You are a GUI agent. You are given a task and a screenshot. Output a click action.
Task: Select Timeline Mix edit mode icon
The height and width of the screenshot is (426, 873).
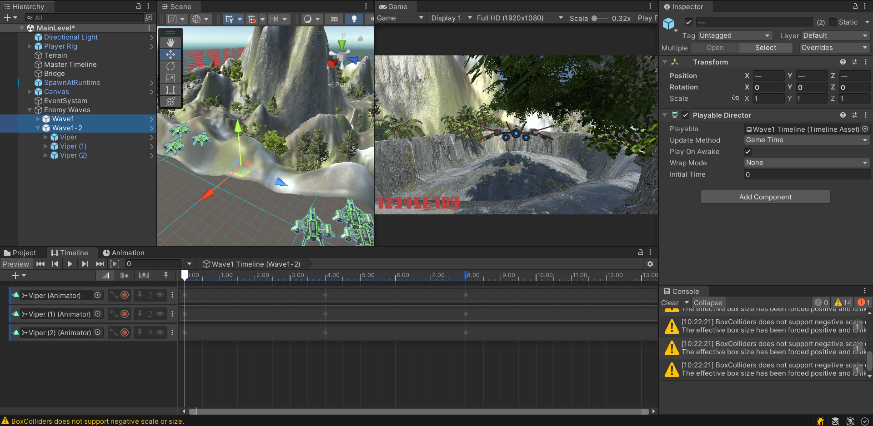pos(105,276)
